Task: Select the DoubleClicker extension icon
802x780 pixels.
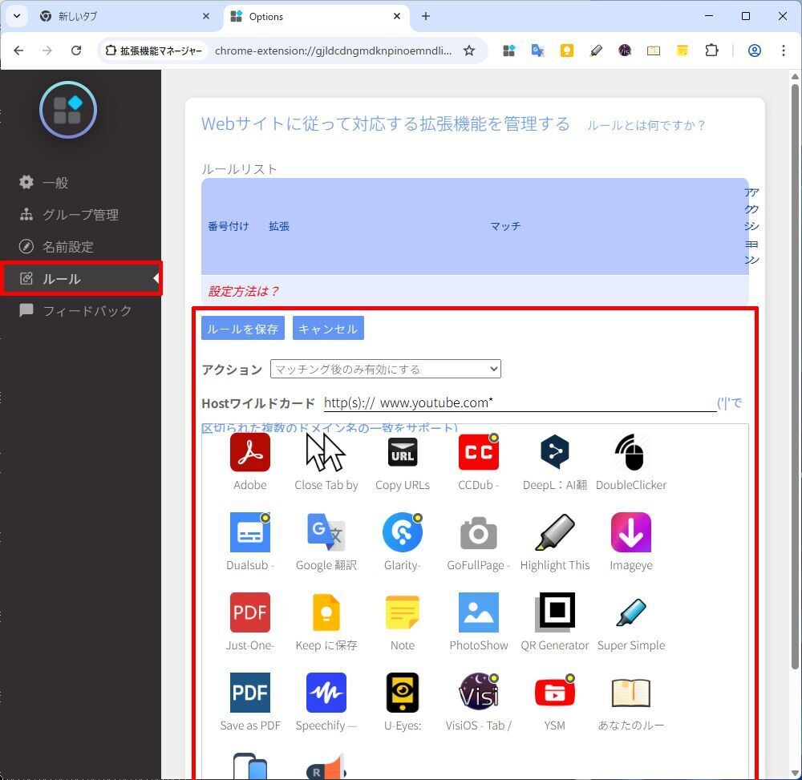Action: pos(630,452)
